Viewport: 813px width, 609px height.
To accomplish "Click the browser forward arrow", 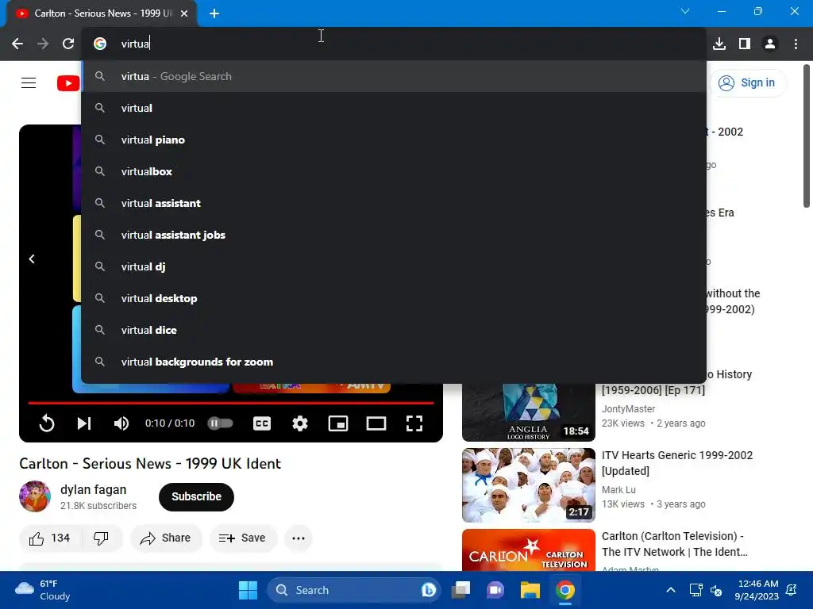I will tap(43, 44).
